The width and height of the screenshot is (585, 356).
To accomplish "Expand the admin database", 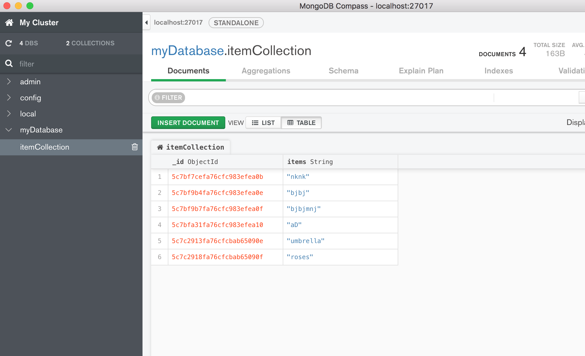I will 9,82.
